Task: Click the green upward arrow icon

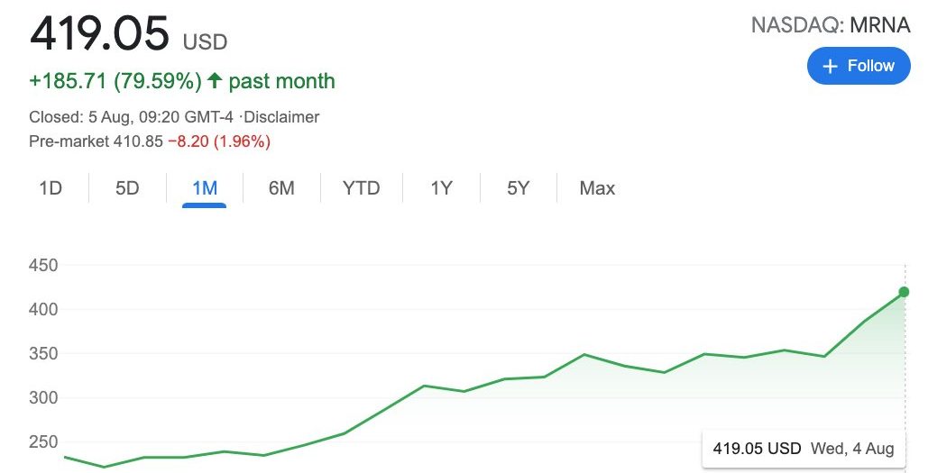Action: pyautogui.click(x=215, y=81)
